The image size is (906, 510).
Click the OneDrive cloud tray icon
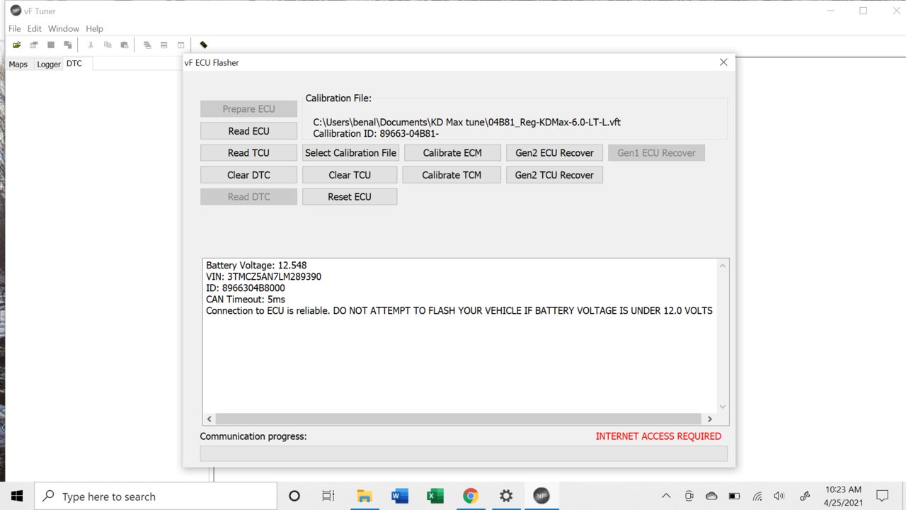click(x=712, y=496)
